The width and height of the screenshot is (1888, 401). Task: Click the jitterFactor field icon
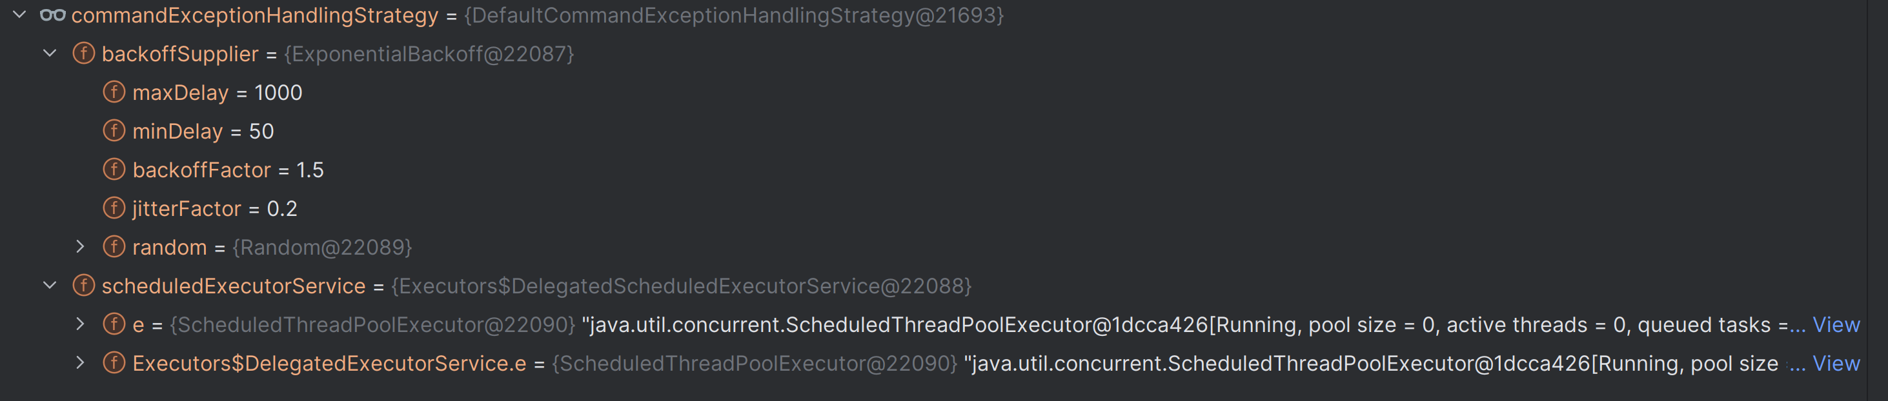pos(114,208)
